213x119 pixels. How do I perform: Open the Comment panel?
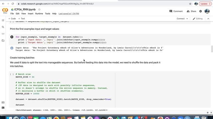pos(176,11)
